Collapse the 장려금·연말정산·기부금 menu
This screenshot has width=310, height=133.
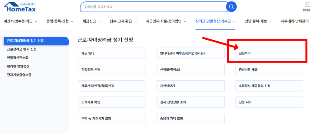tap(215, 21)
